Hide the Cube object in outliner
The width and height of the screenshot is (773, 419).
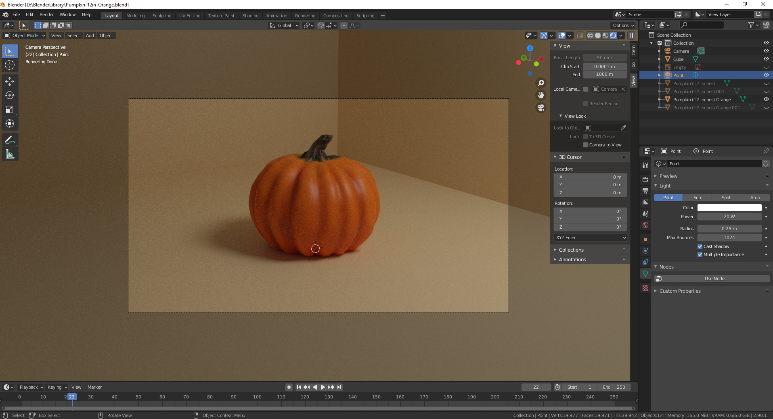pyautogui.click(x=766, y=59)
